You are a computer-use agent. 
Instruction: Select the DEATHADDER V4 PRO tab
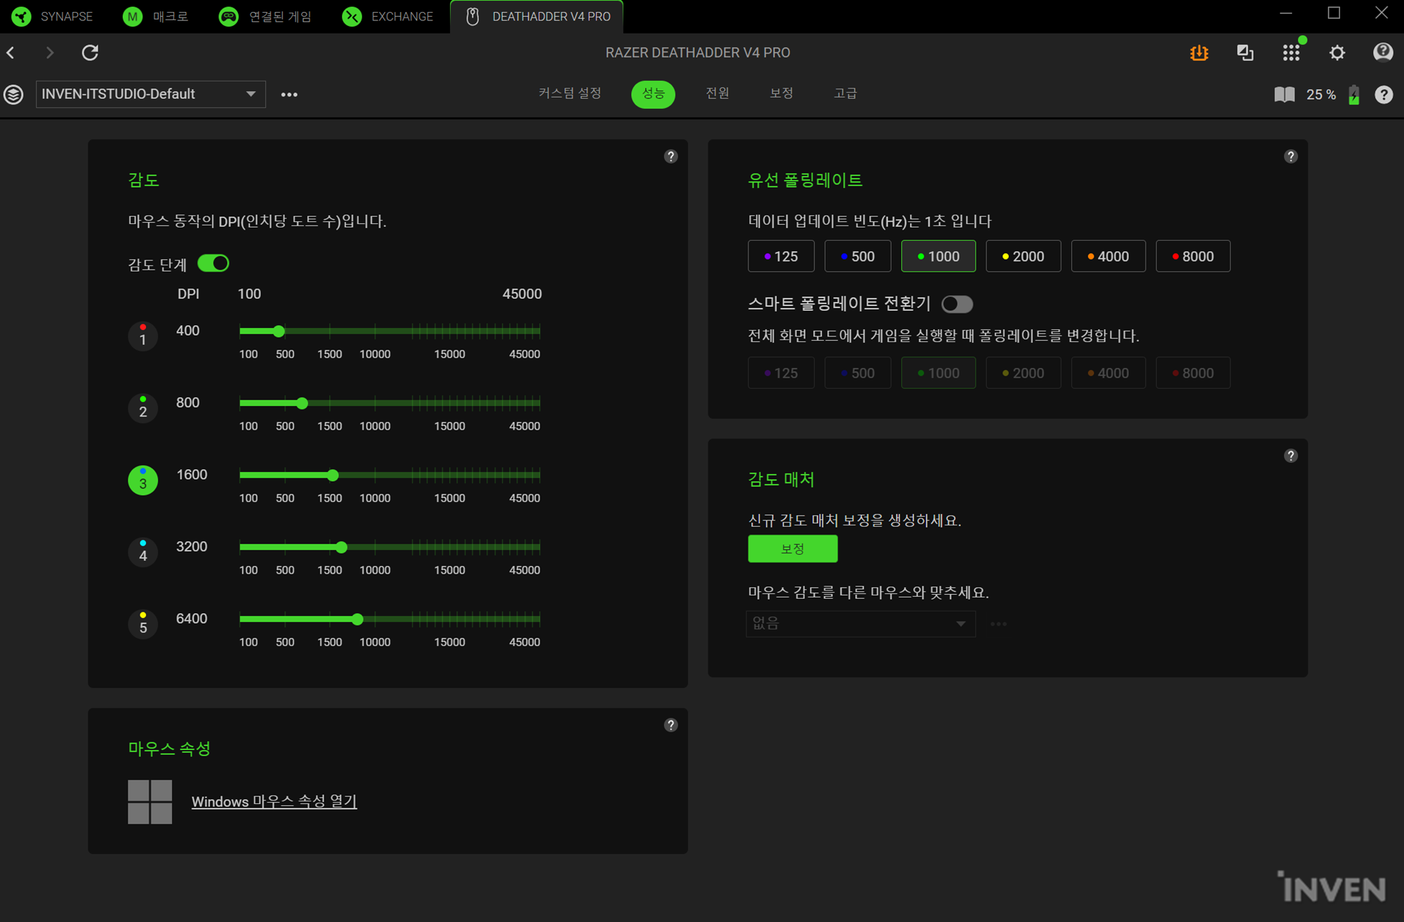(x=537, y=16)
